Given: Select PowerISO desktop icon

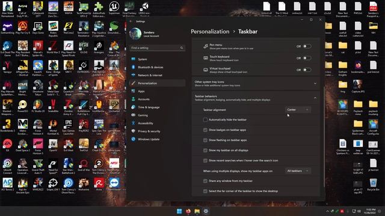Looking at the screenshot, I should 23,106.
